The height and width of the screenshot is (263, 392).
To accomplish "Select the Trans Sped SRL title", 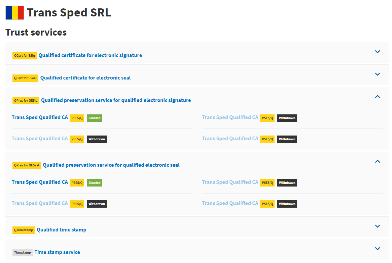I will [69, 13].
